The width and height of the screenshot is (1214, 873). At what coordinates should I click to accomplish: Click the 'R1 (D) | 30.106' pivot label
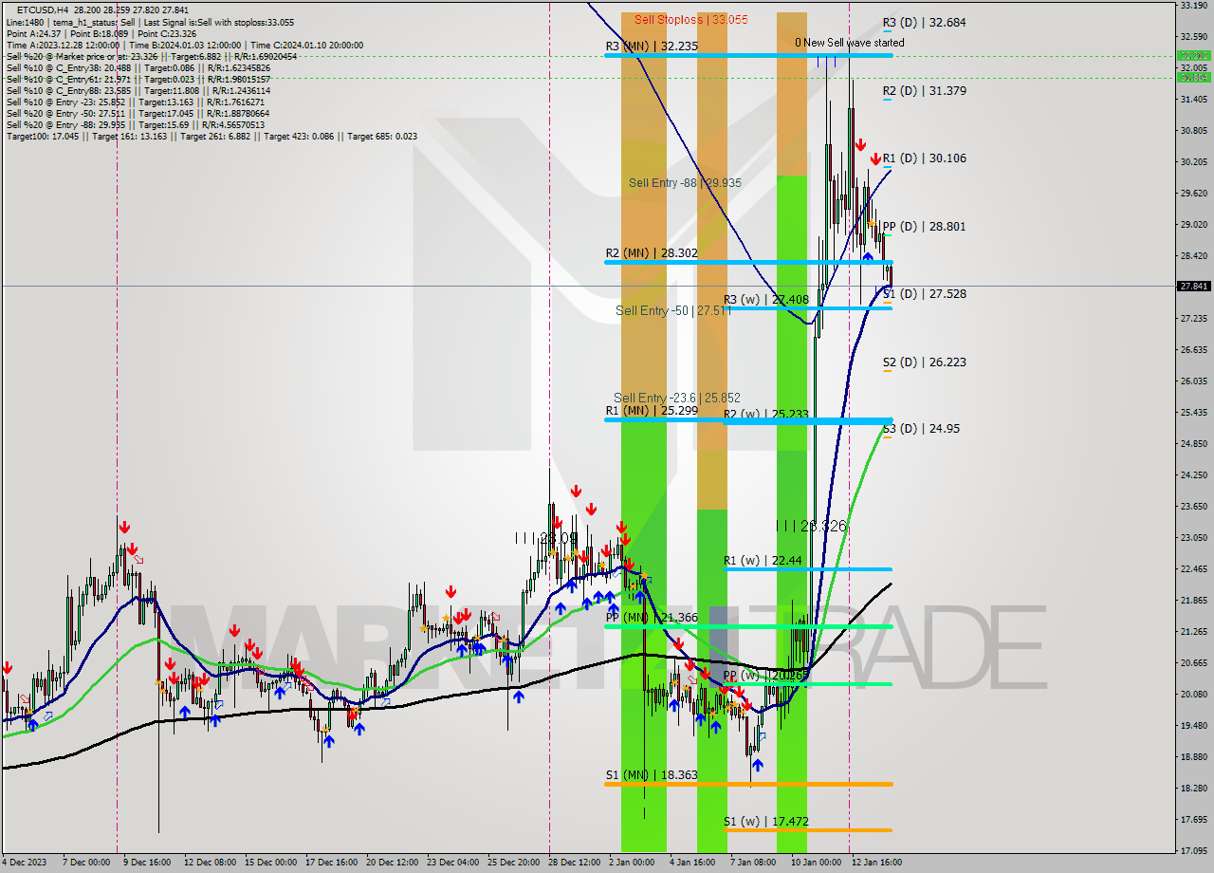925,158
